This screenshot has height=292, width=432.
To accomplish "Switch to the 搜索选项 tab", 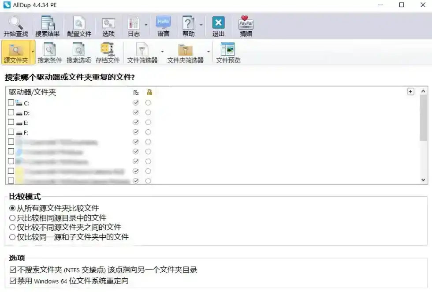I will (x=78, y=52).
